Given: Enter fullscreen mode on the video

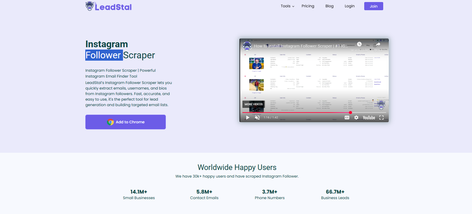Looking at the screenshot, I should [381, 117].
